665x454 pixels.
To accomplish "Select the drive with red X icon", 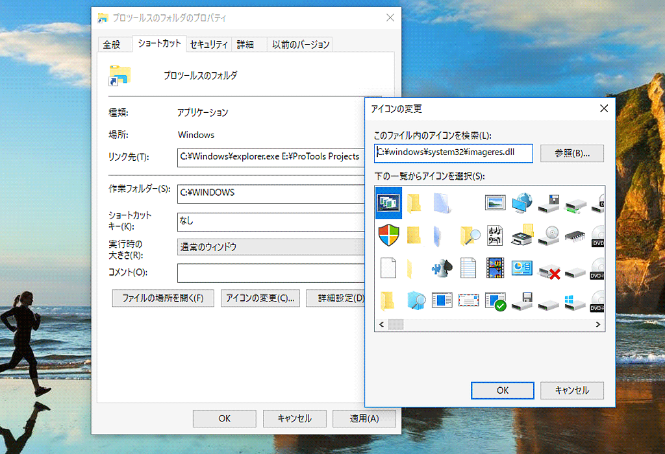I will tap(549, 272).
